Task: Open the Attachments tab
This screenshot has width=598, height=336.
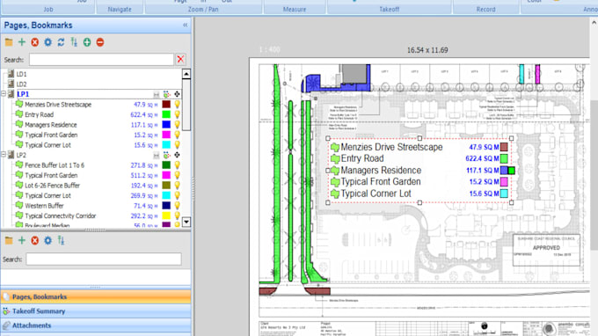Action: pyautogui.click(x=96, y=325)
